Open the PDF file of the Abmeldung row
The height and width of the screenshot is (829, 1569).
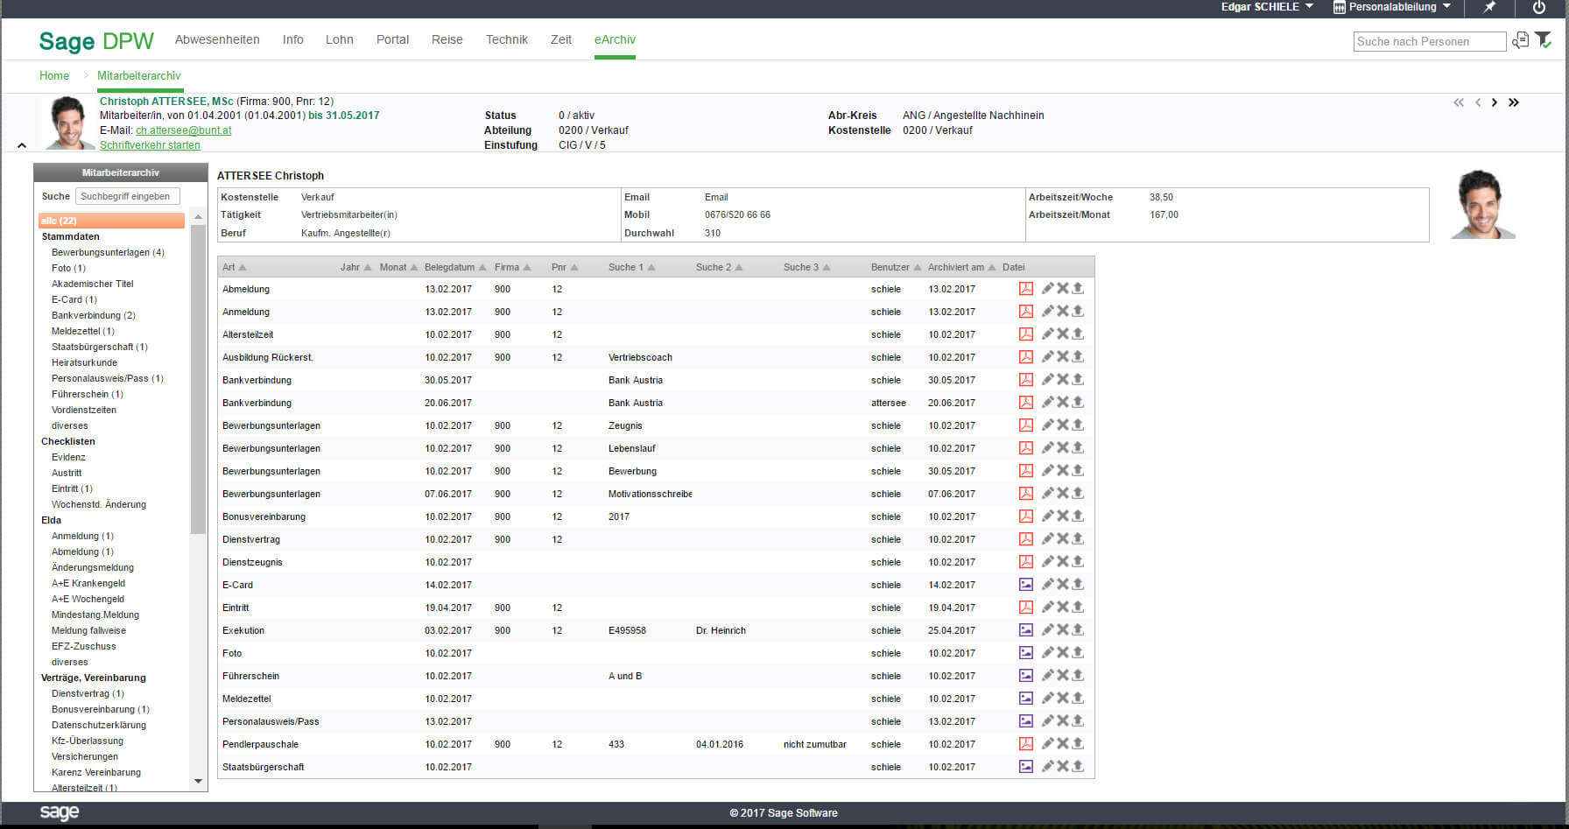[x=1025, y=288]
